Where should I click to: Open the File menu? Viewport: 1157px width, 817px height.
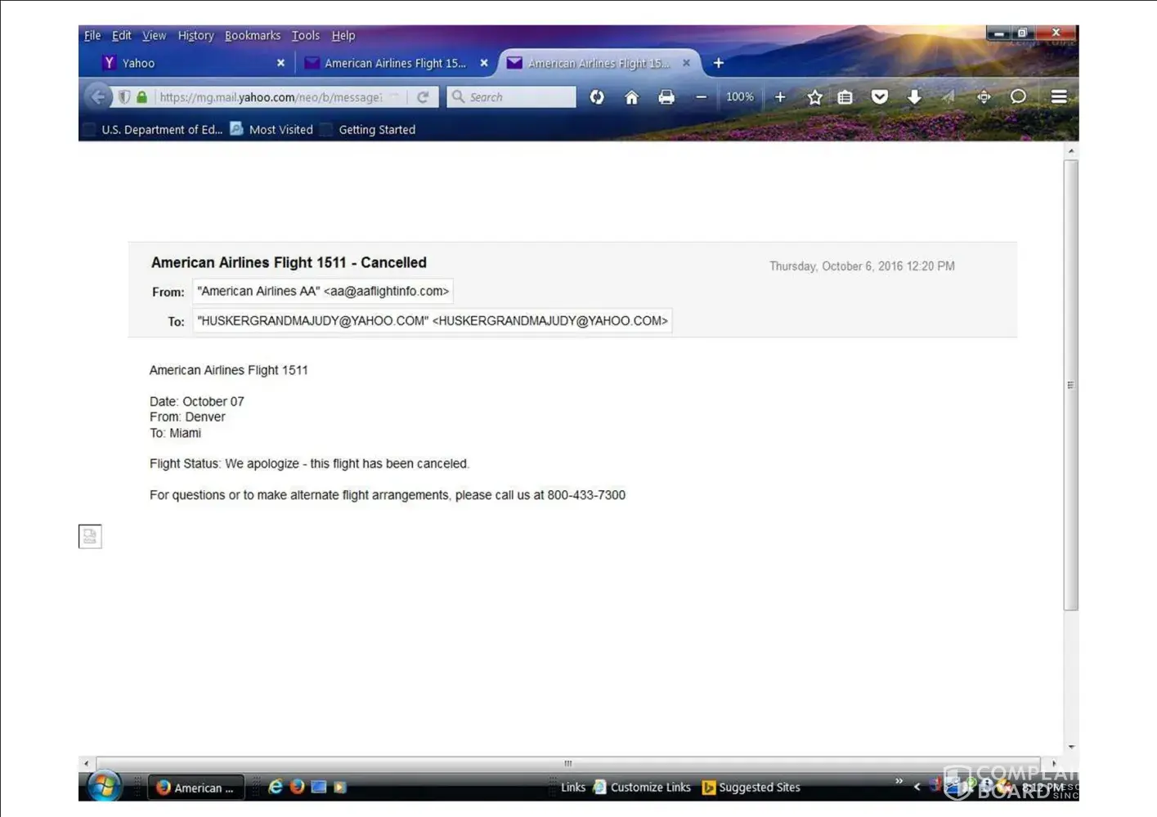point(92,36)
